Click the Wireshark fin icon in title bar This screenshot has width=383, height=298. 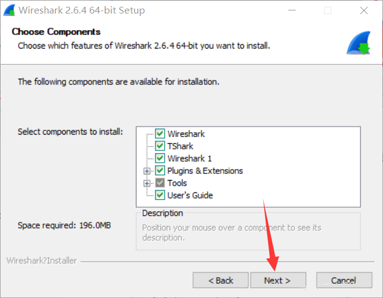pyautogui.click(x=9, y=10)
